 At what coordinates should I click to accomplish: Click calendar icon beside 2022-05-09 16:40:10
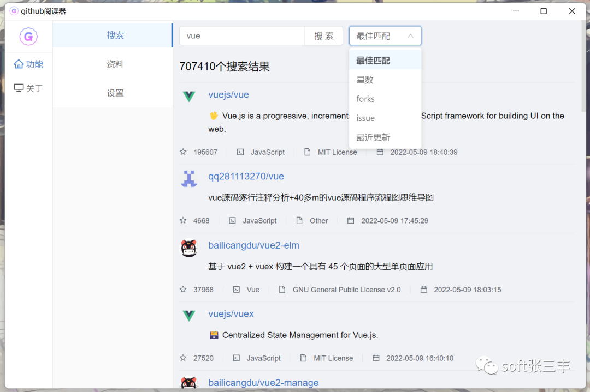376,358
